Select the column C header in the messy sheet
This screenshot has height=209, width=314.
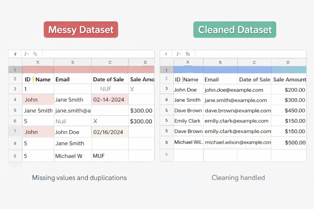[x=110, y=62]
